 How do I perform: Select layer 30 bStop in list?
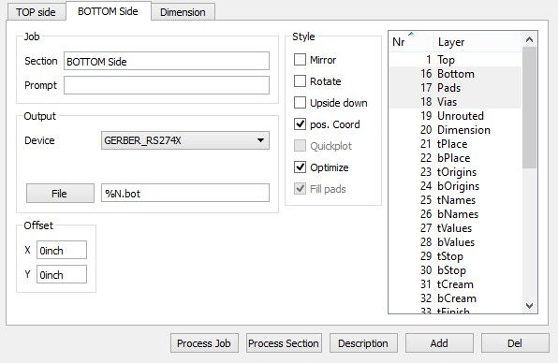coord(456,270)
